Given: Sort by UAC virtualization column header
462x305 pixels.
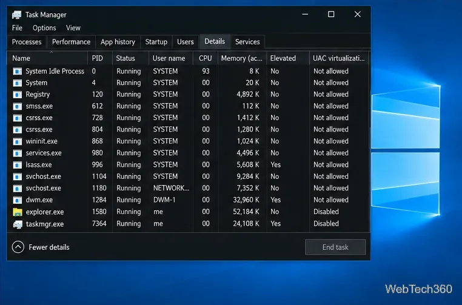Looking at the screenshot, I should click(x=339, y=58).
